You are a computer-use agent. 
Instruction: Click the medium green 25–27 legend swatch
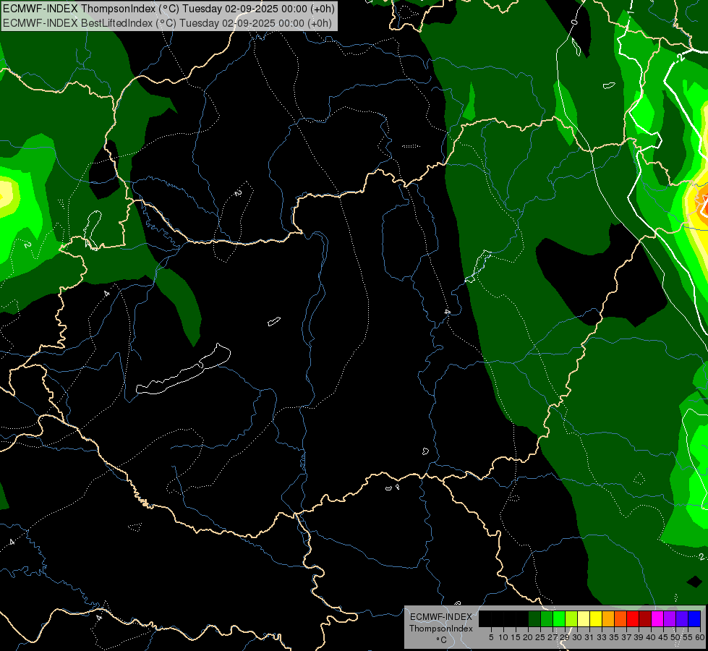point(547,618)
